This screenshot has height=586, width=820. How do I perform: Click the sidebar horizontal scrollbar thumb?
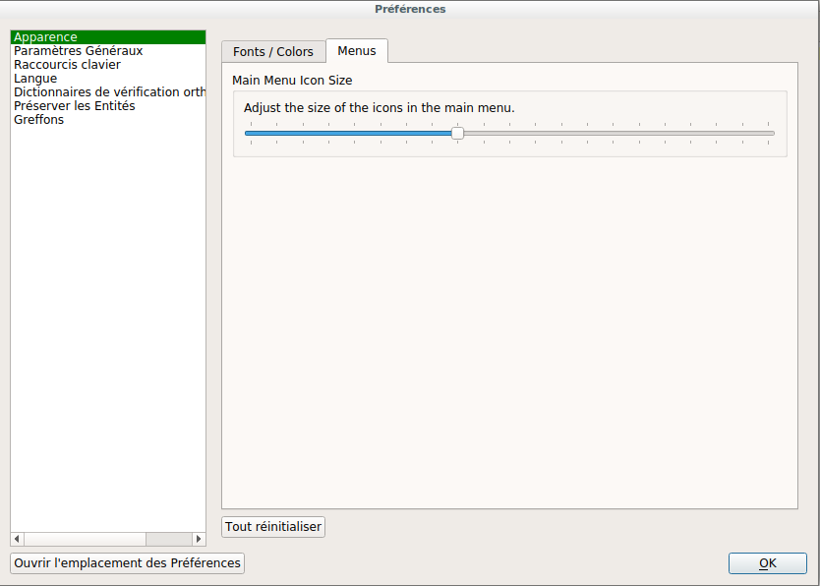[x=168, y=539]
